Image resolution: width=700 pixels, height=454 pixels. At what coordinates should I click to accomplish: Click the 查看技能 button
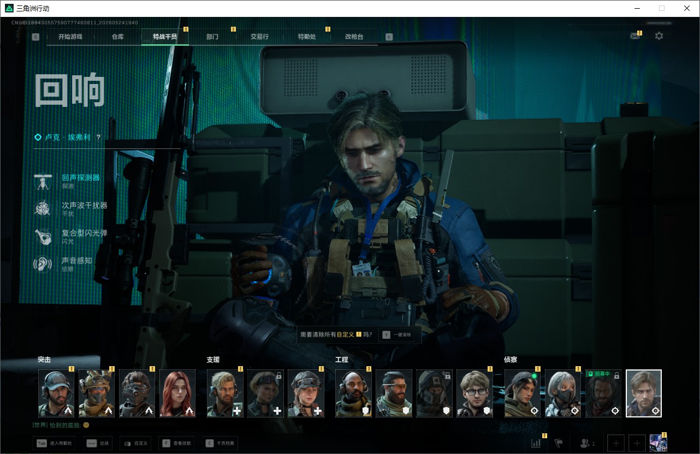coord(177,443)
